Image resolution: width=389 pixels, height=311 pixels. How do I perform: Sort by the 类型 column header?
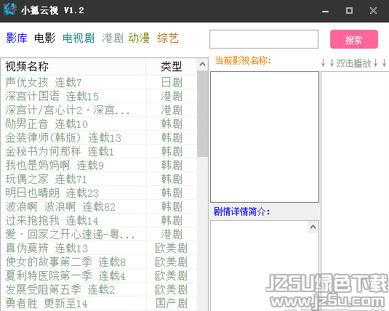[172, 66]
